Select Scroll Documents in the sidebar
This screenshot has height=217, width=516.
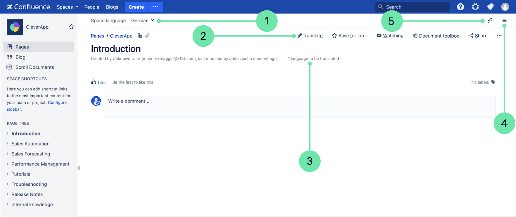(x=34, y=67)
